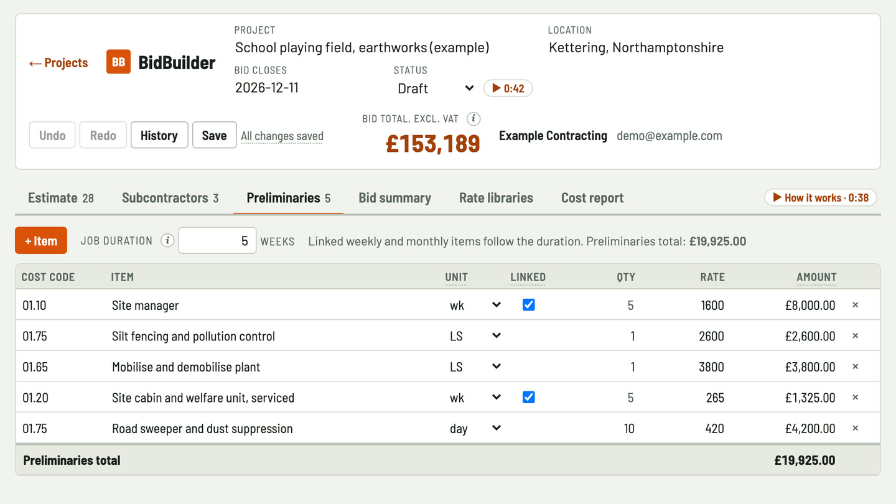Viewport: 896px width, 504px height.
Task: Edit the project name field
Action: coord(386,47)
